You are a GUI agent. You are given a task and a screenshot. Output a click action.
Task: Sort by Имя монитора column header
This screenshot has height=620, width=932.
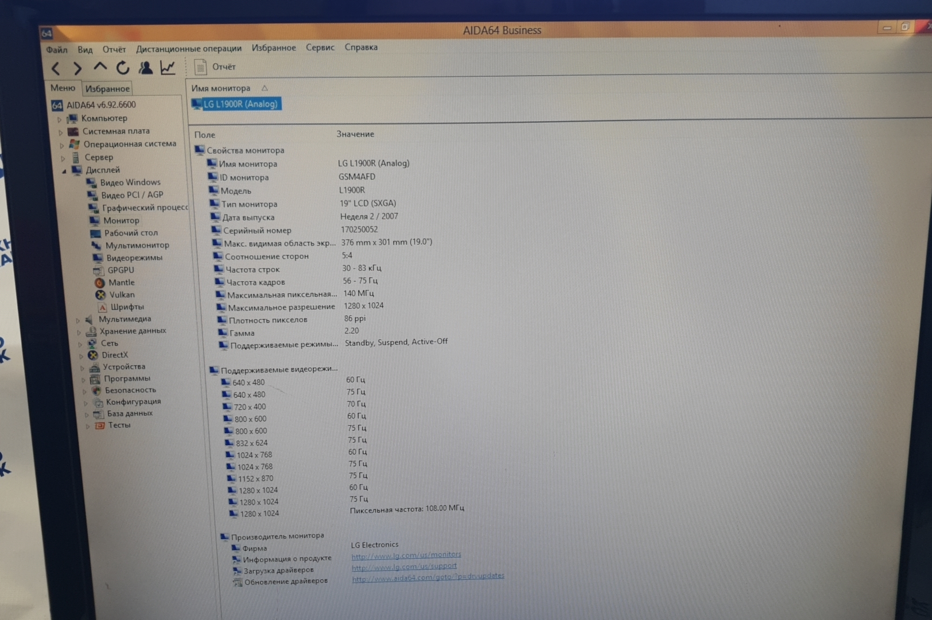point(221,88)
